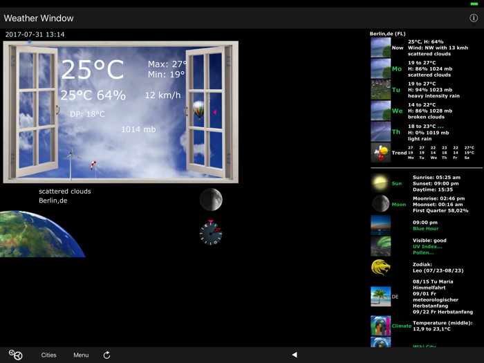Collapse side panel with the left triangle arrow
This screenshot has height=363, width=484.
295,355
